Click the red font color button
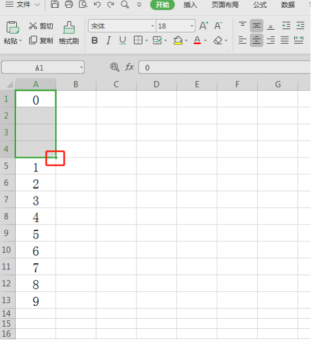Screen dimensions: 311x340 coord(197,40)
